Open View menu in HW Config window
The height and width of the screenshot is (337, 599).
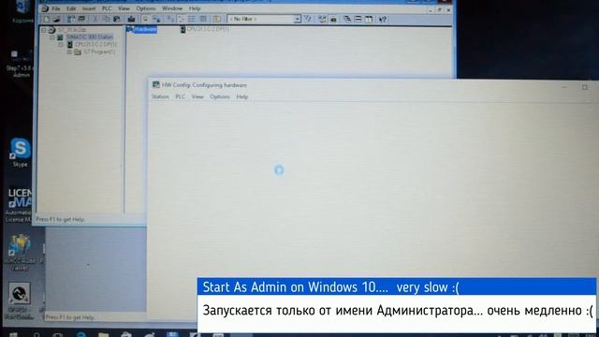(x=197, y=96)
